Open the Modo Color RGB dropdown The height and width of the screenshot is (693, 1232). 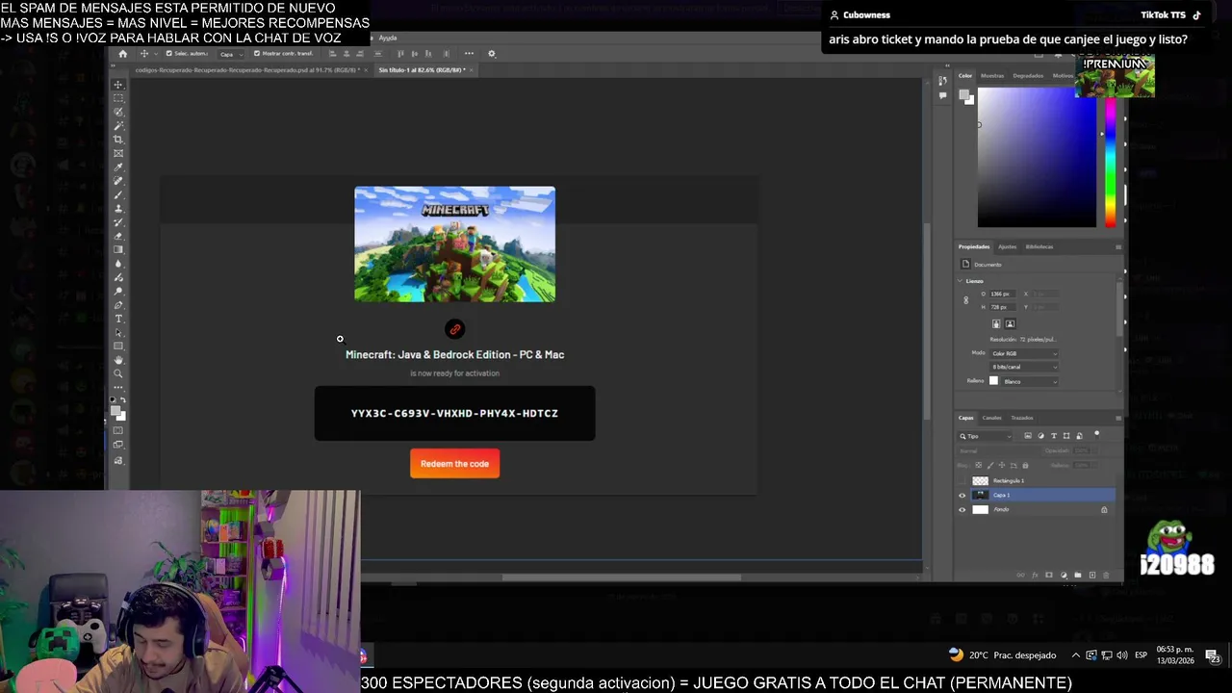[x=1024, y=353]
